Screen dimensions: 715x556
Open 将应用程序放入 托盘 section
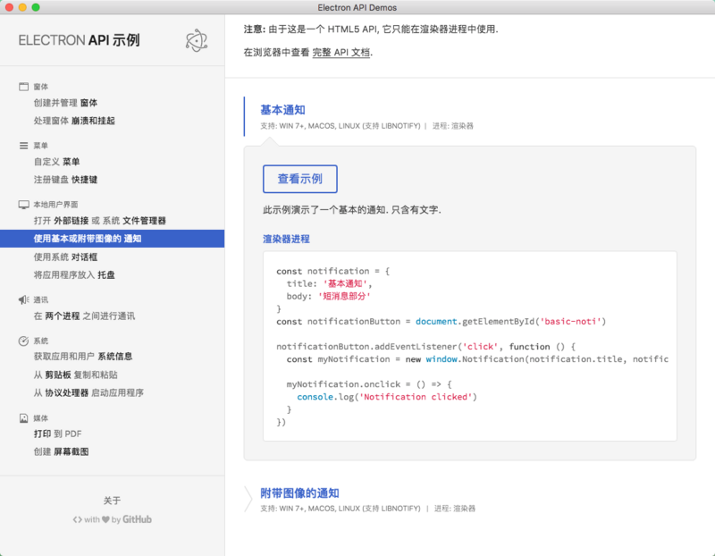(74, 275)
